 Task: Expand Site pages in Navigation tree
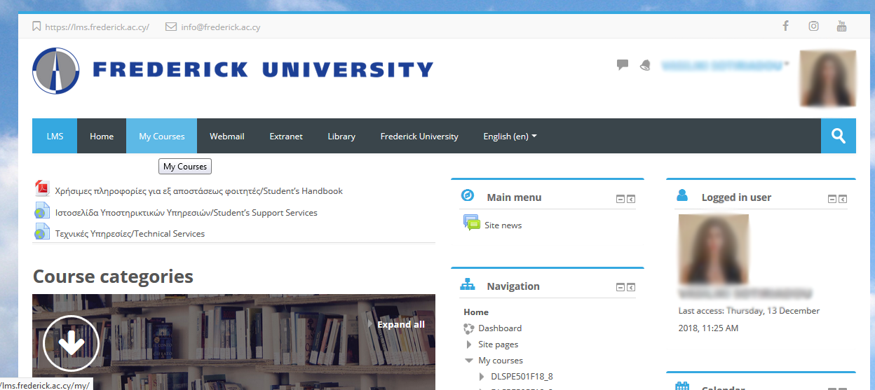(469, 344)
